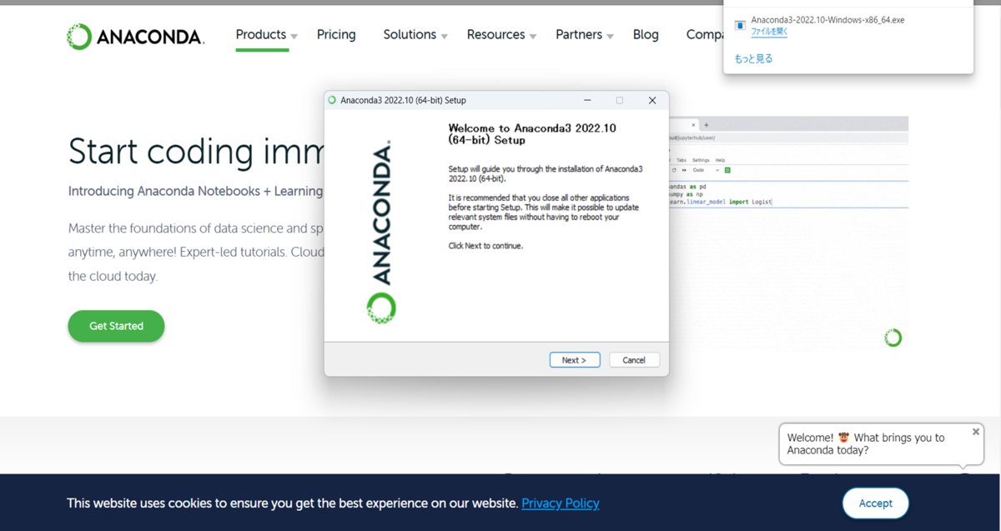Accept the website cookies
The image size is (1001, 531).
tap(876, 503)
